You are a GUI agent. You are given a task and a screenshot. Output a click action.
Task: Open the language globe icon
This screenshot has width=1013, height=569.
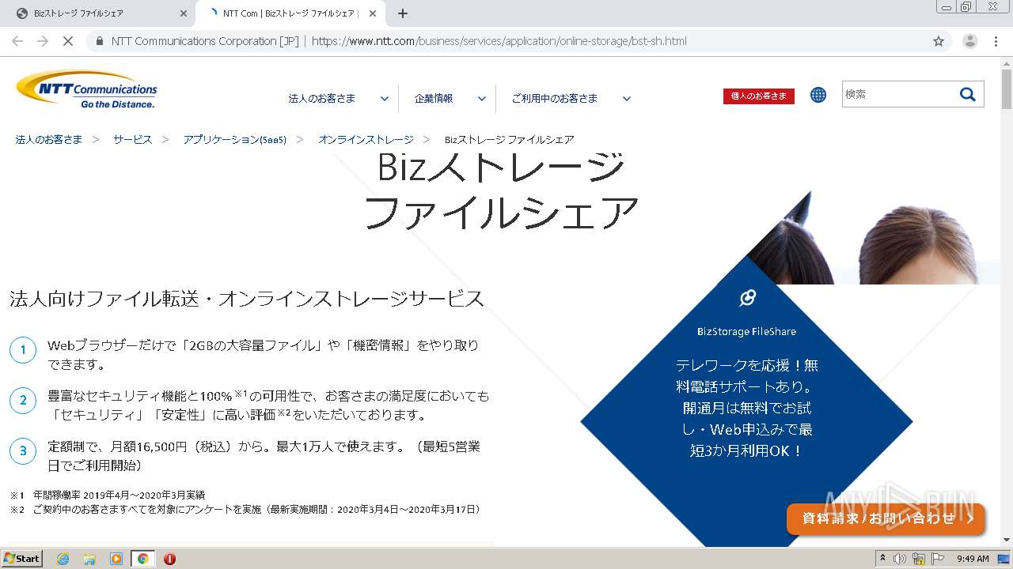[x=818, y=95]
